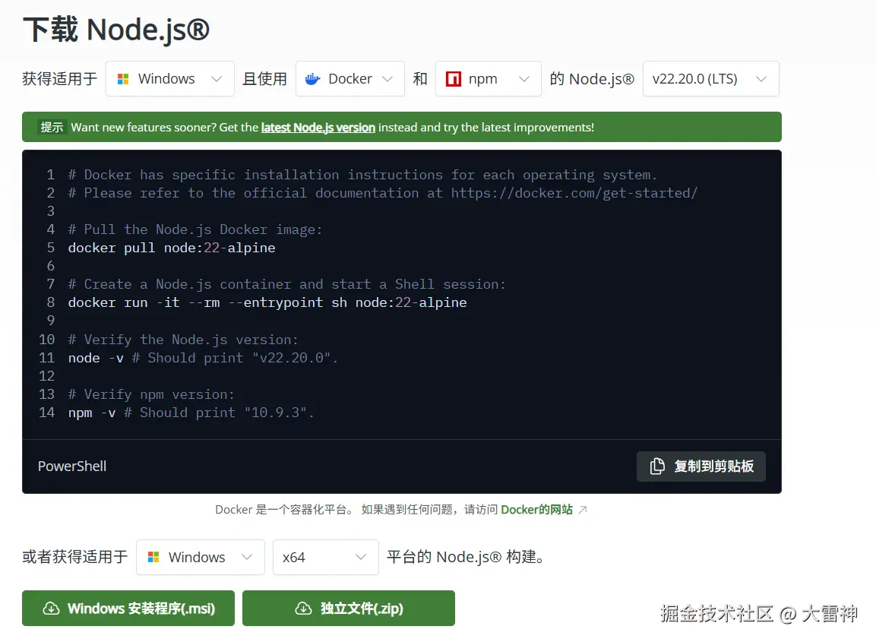Click line 1 Docker installation instructions comment

click(362, 175)
